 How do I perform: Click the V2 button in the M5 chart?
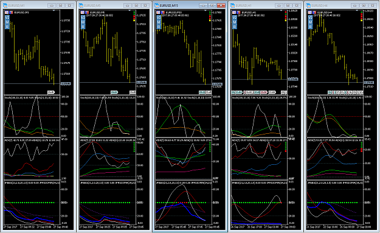pyautogui.click(x=83, y=18)
